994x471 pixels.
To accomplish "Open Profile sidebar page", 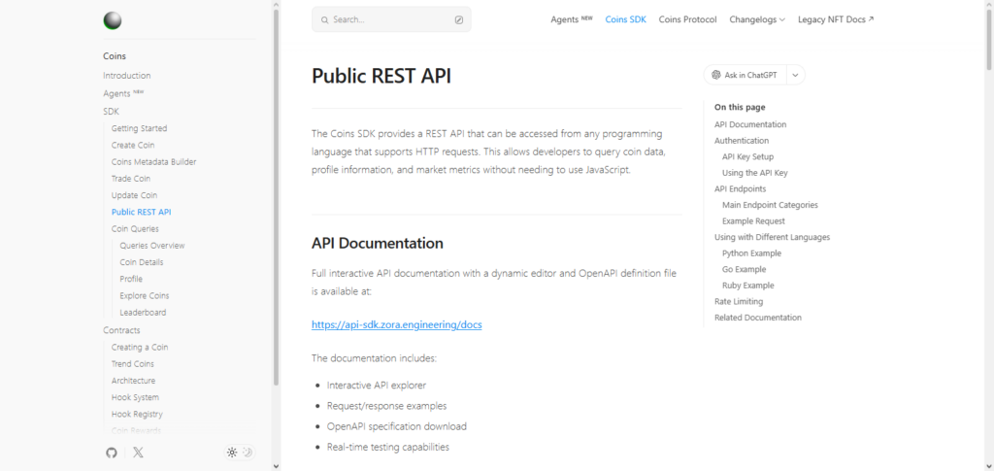I will point(131,279).
